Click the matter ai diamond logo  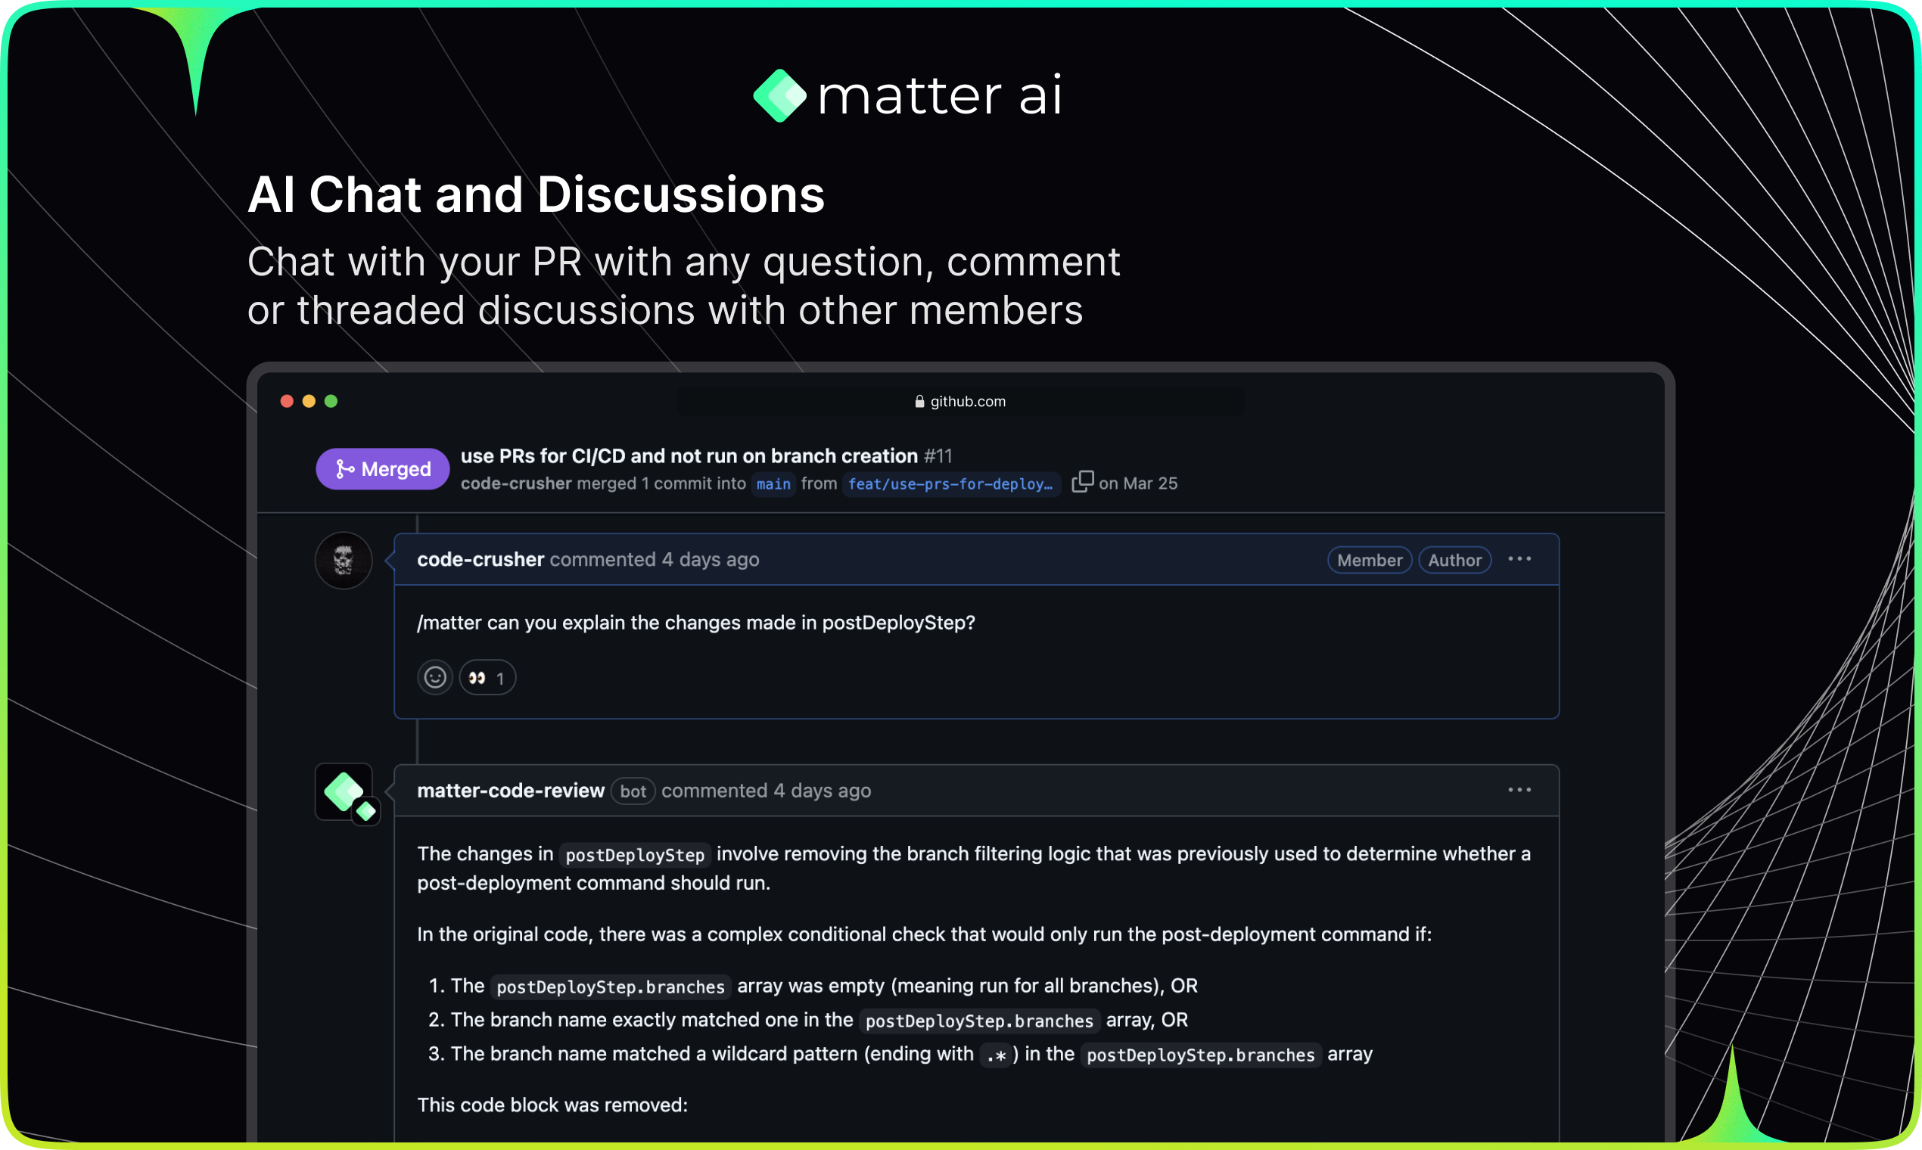pos(779,95)
